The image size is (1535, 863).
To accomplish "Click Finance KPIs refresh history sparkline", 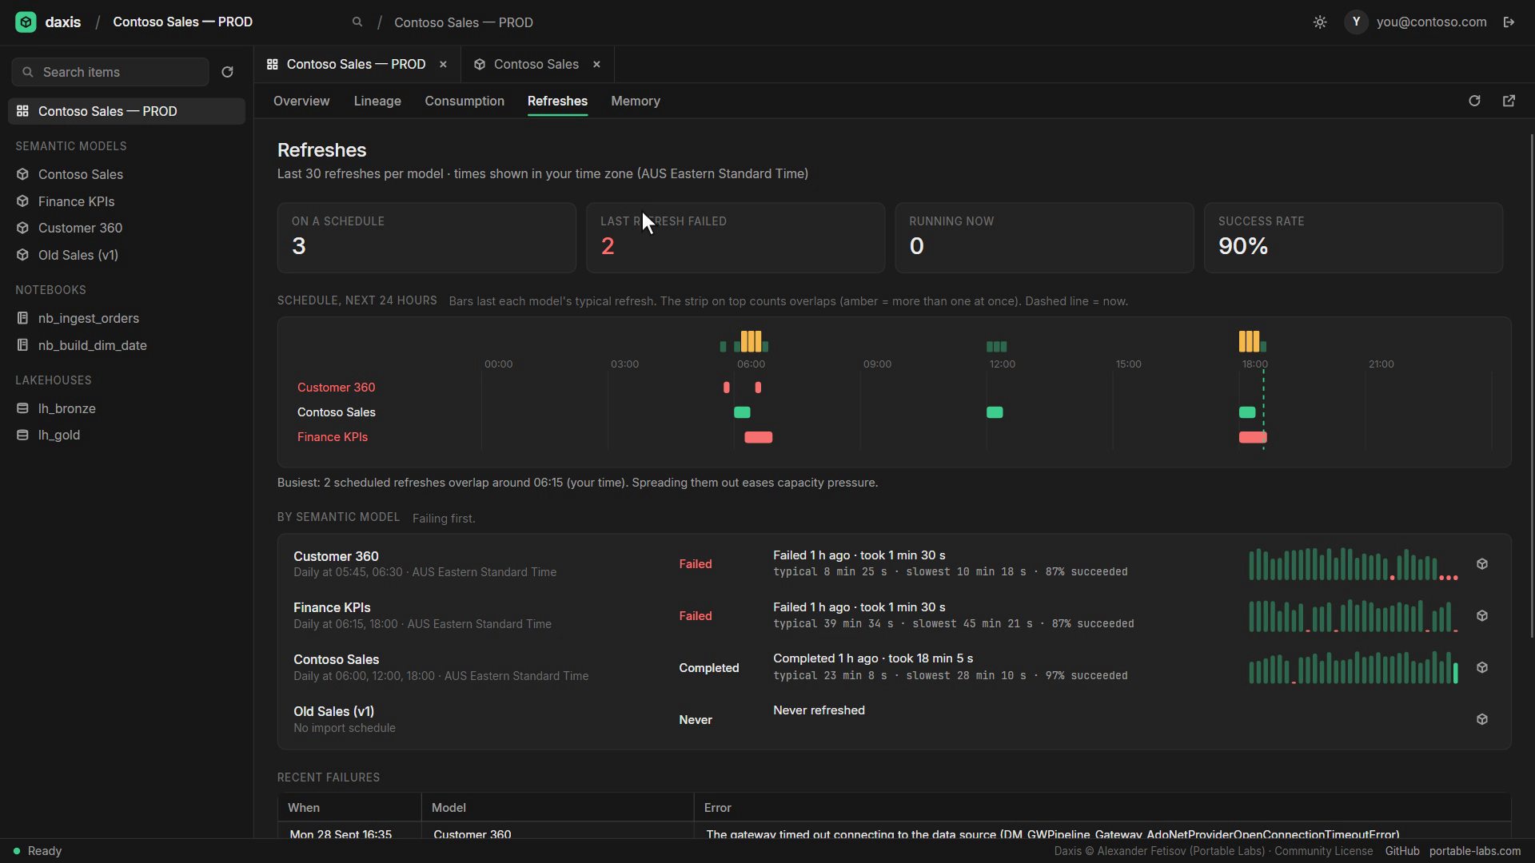I will [1354, 616].
